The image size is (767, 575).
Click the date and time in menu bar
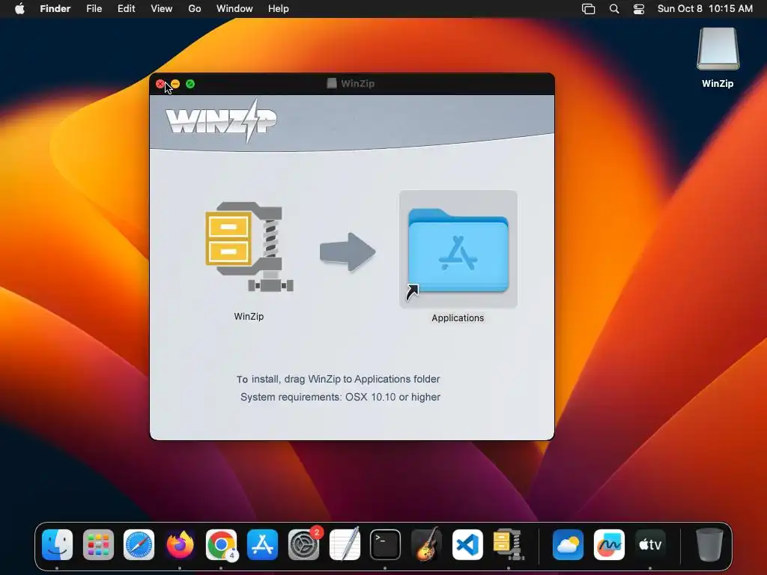pos(705,9)
